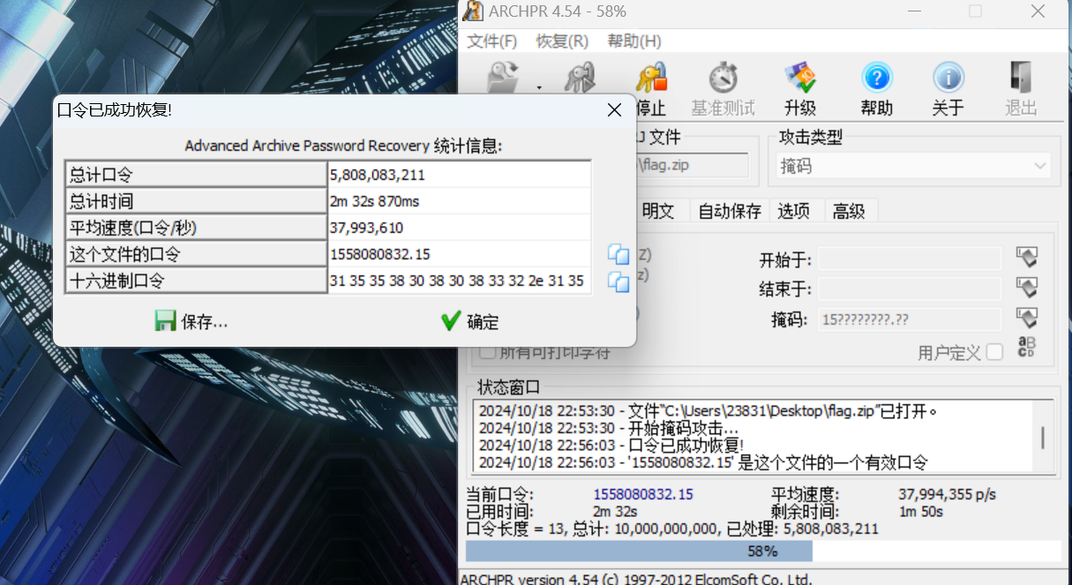Screen dimensions: 1072x585
Task: Click the log line 是这个文件的一个有效口令
Action: (703, 462)
